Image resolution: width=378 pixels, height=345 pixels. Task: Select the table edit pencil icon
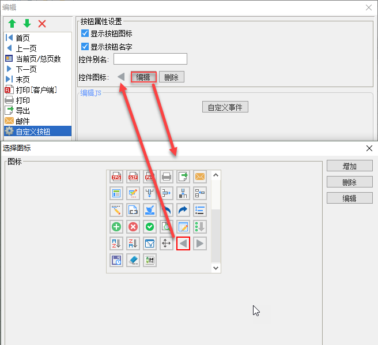pyautogui.click(x=183, y=227)
